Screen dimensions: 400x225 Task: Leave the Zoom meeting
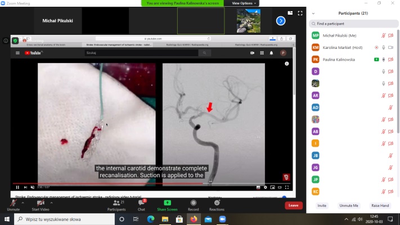293,205
